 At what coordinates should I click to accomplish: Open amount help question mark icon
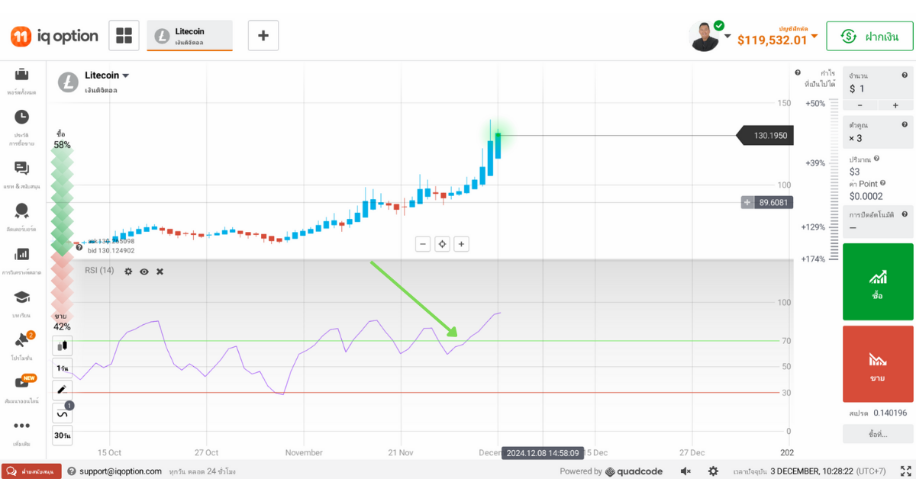[x=904, y=75]
